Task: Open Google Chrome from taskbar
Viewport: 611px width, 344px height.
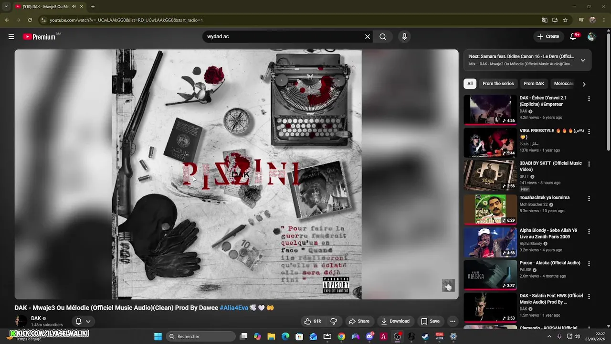Action: (x=341, y=336)
